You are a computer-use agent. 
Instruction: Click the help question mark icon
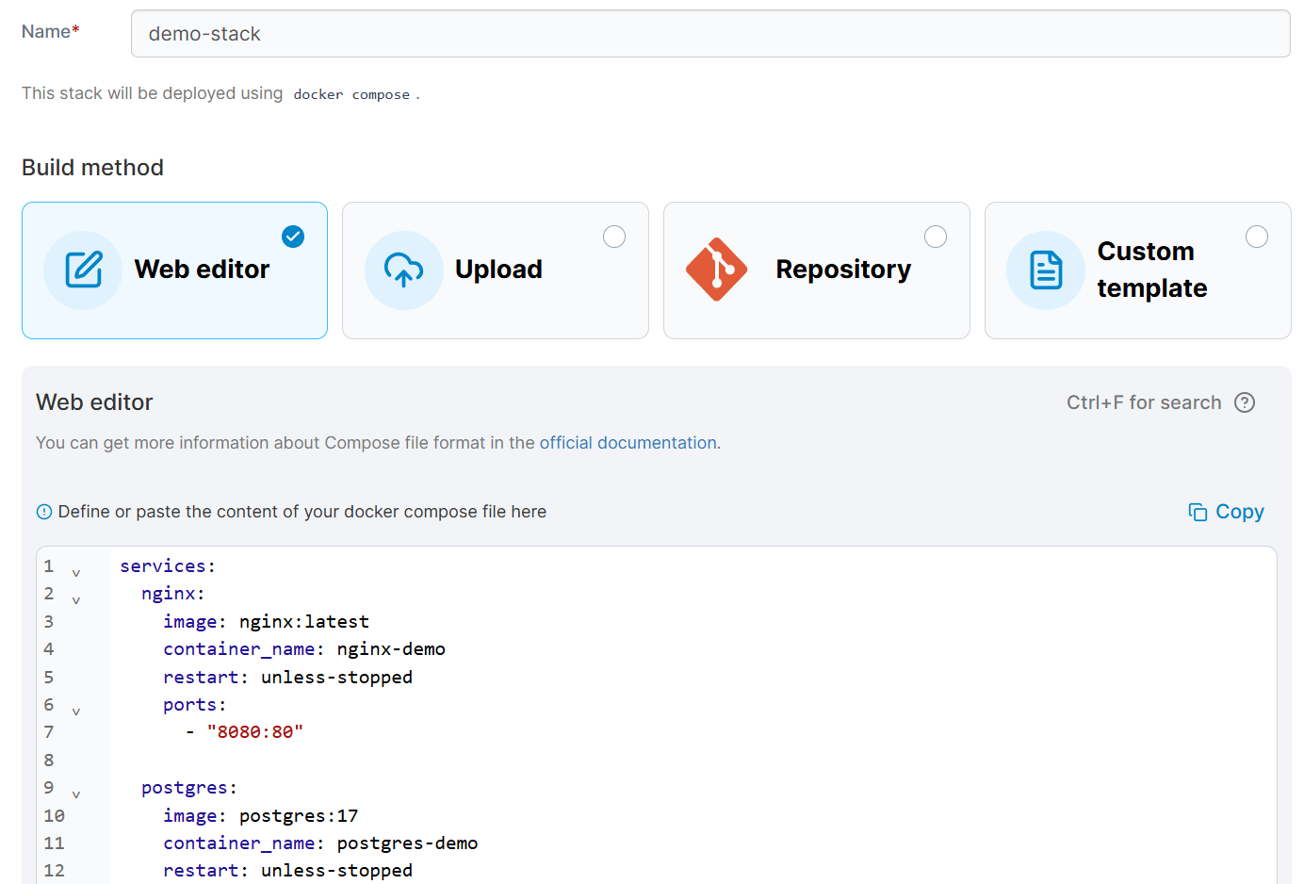click(x=1245, y=402)
